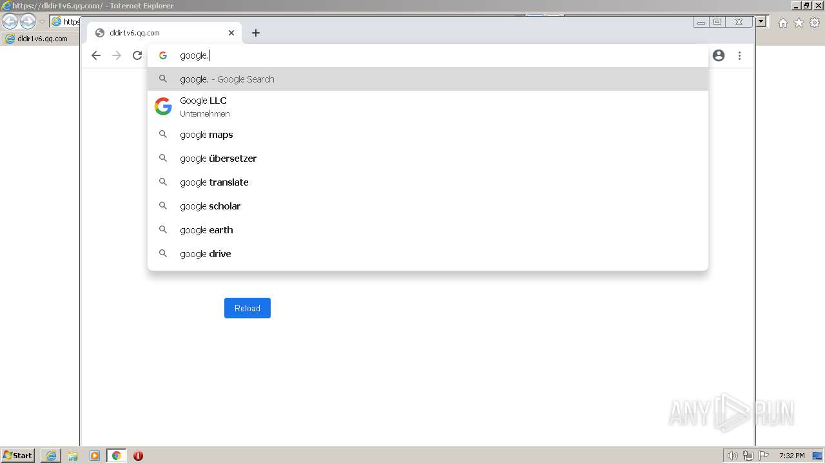Open the Windows Start menu
The image size is (825, 464).
click(17, 456)
